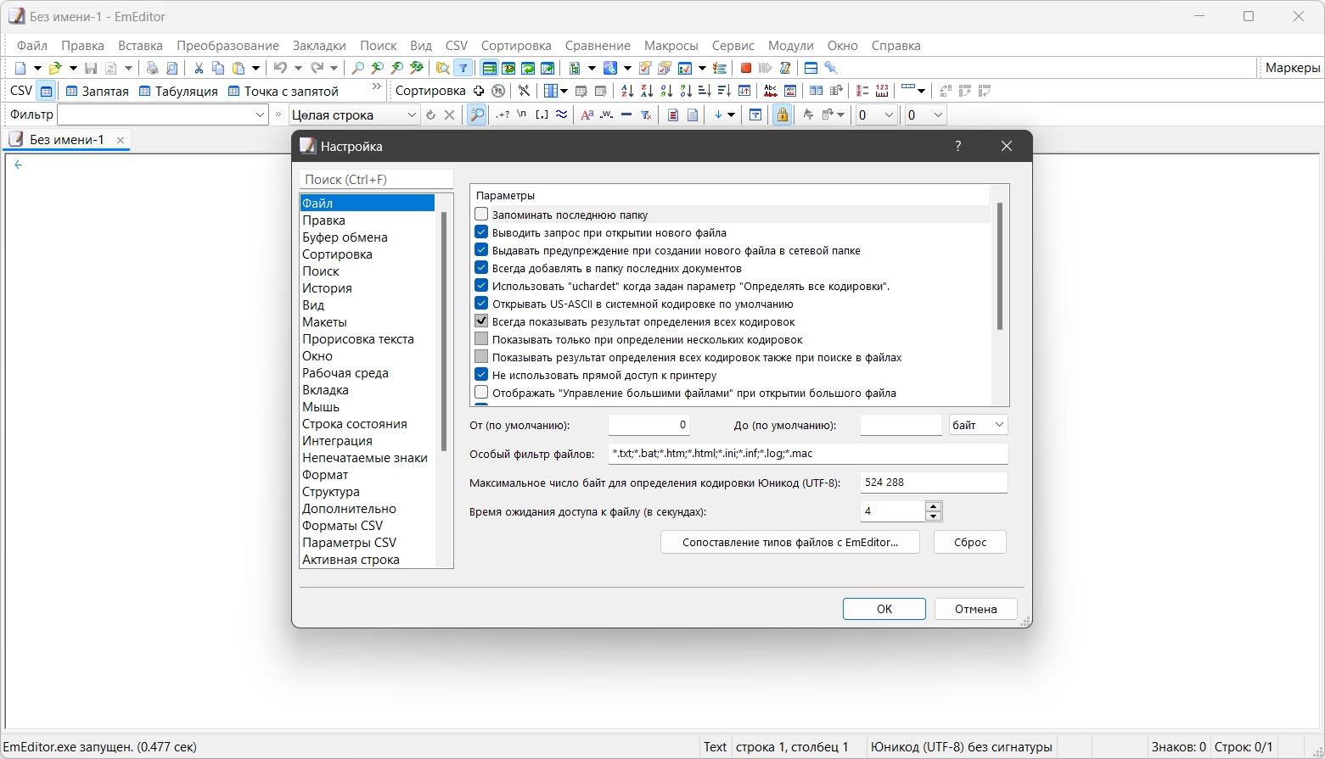Click the red Record macro icon

745,68
